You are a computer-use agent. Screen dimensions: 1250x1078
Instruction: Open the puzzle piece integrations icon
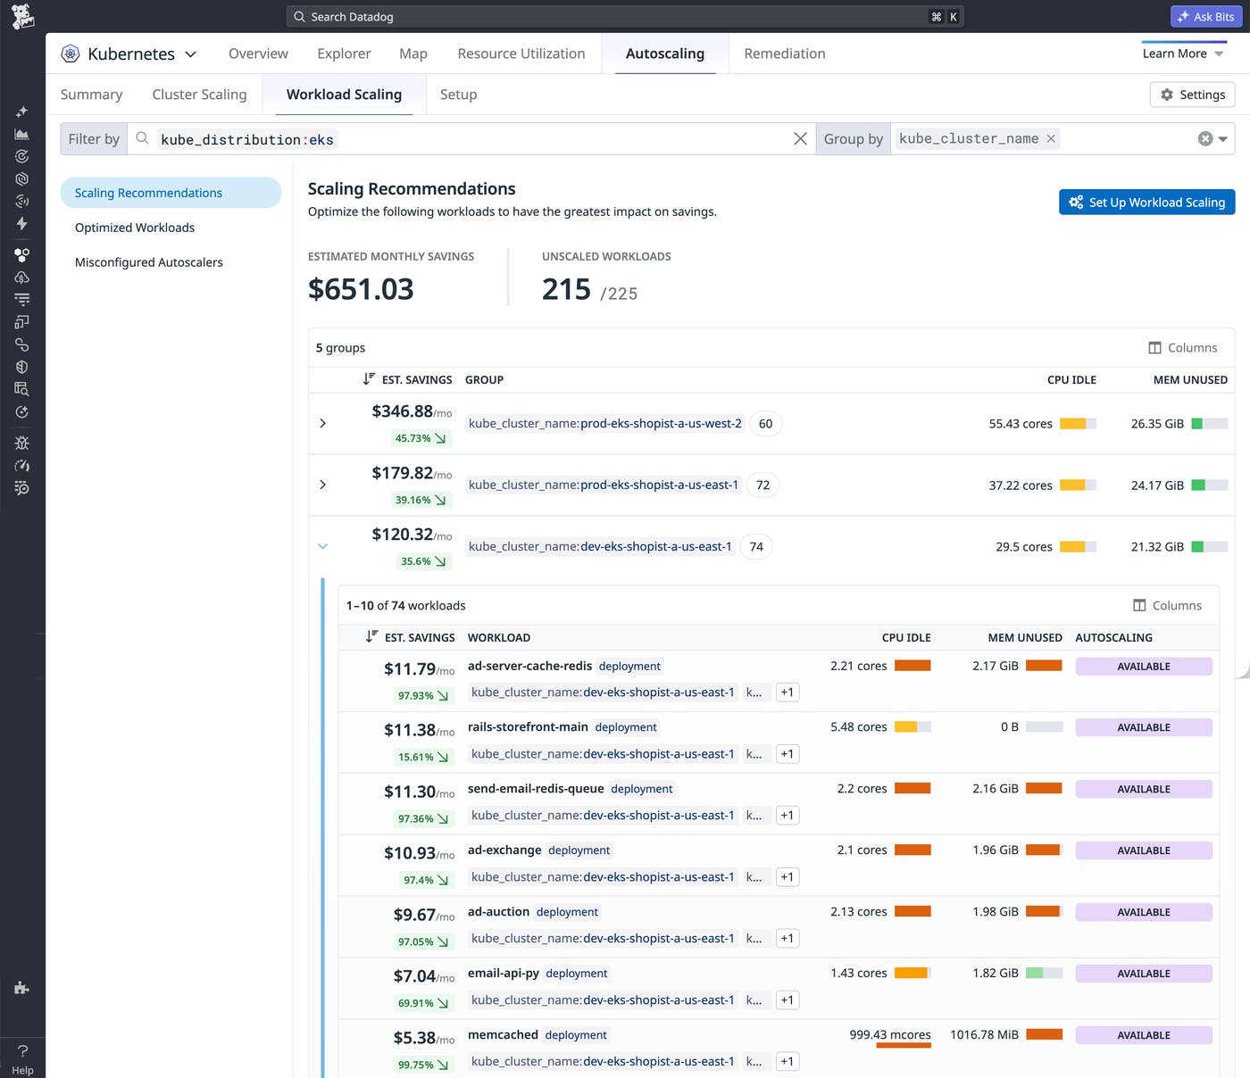(x=22, y=988)
